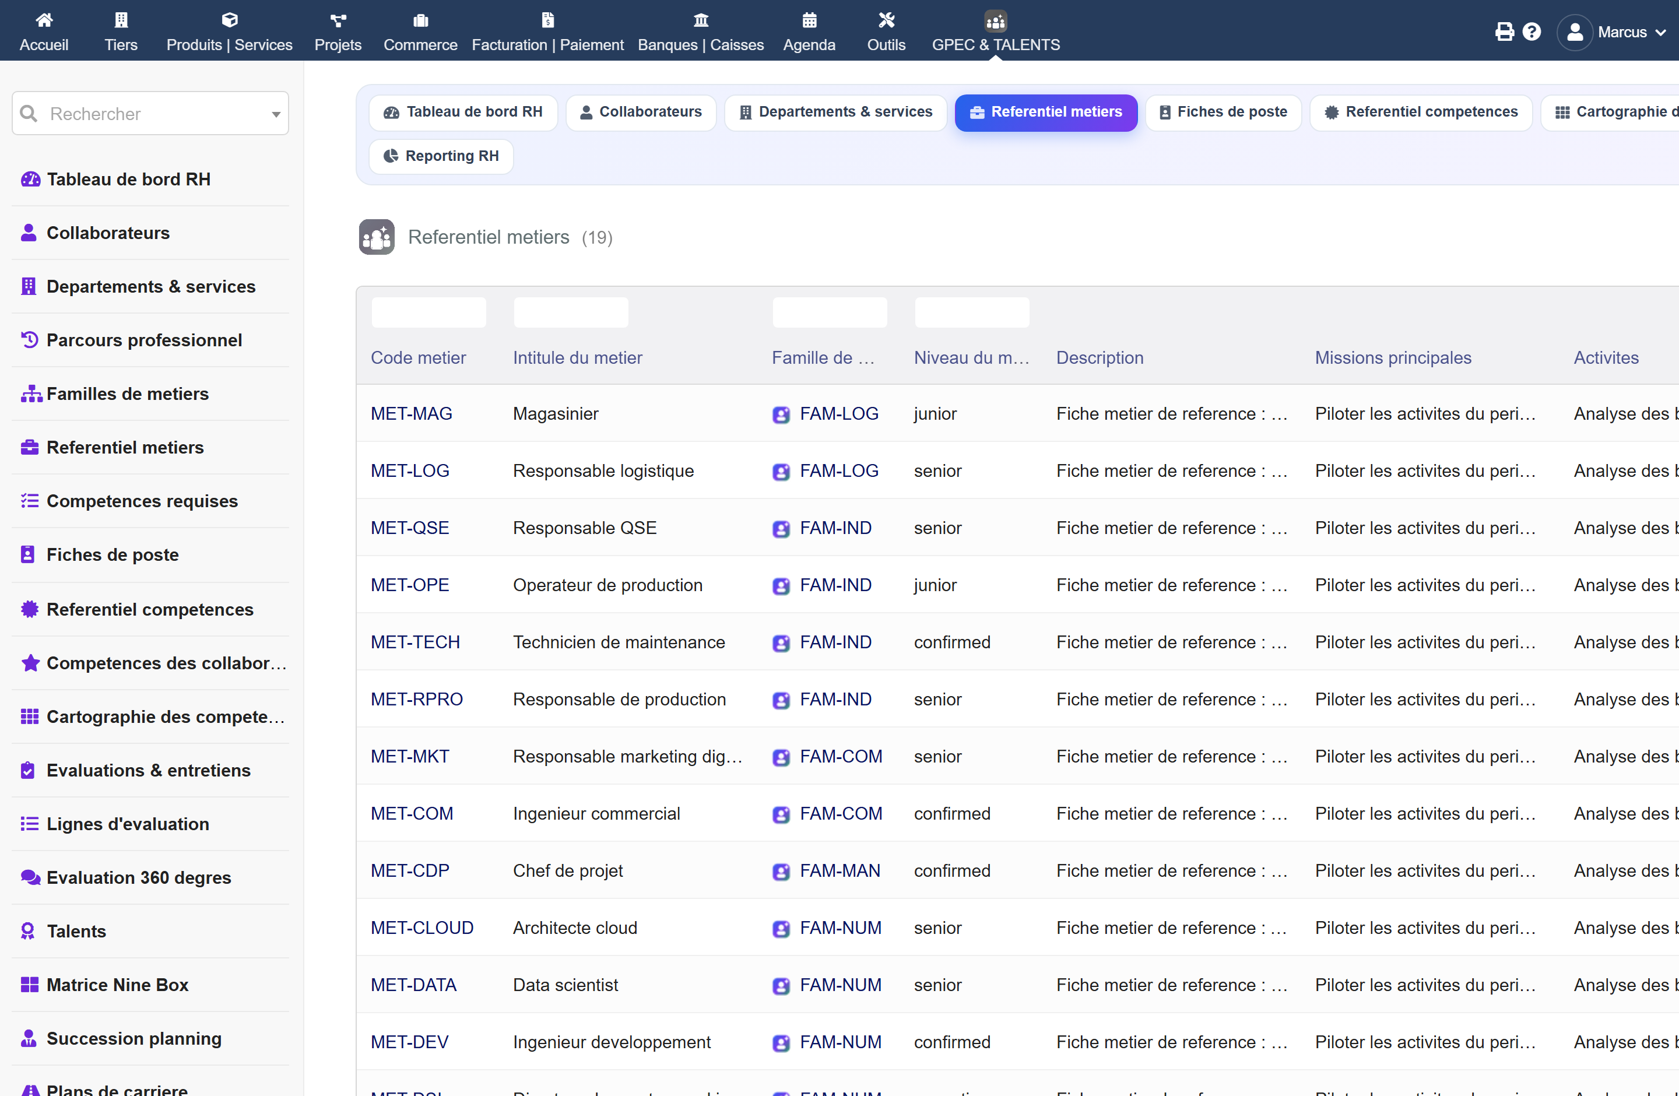Open the Cartographie tab at the right edge
Screen dimensions: 1679x1096
coord(1610,112)
